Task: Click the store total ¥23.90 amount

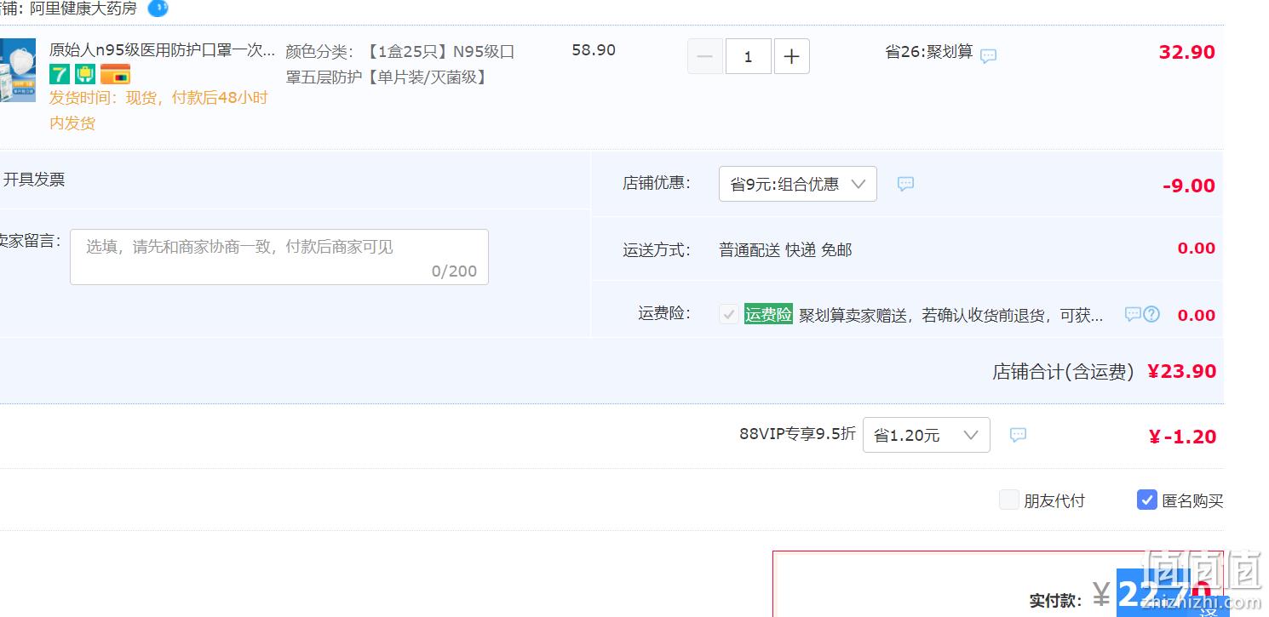Action: (1182, 371)
